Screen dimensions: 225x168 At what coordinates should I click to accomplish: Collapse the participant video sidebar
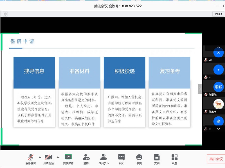(x=200, y=89)
